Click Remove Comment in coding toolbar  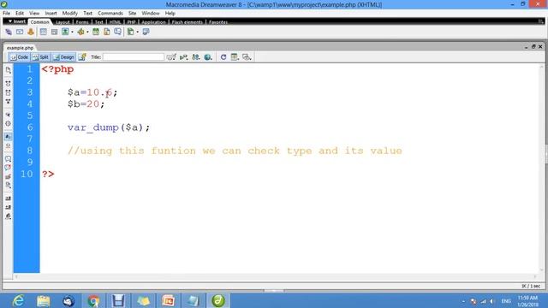[x=8, y=168]
